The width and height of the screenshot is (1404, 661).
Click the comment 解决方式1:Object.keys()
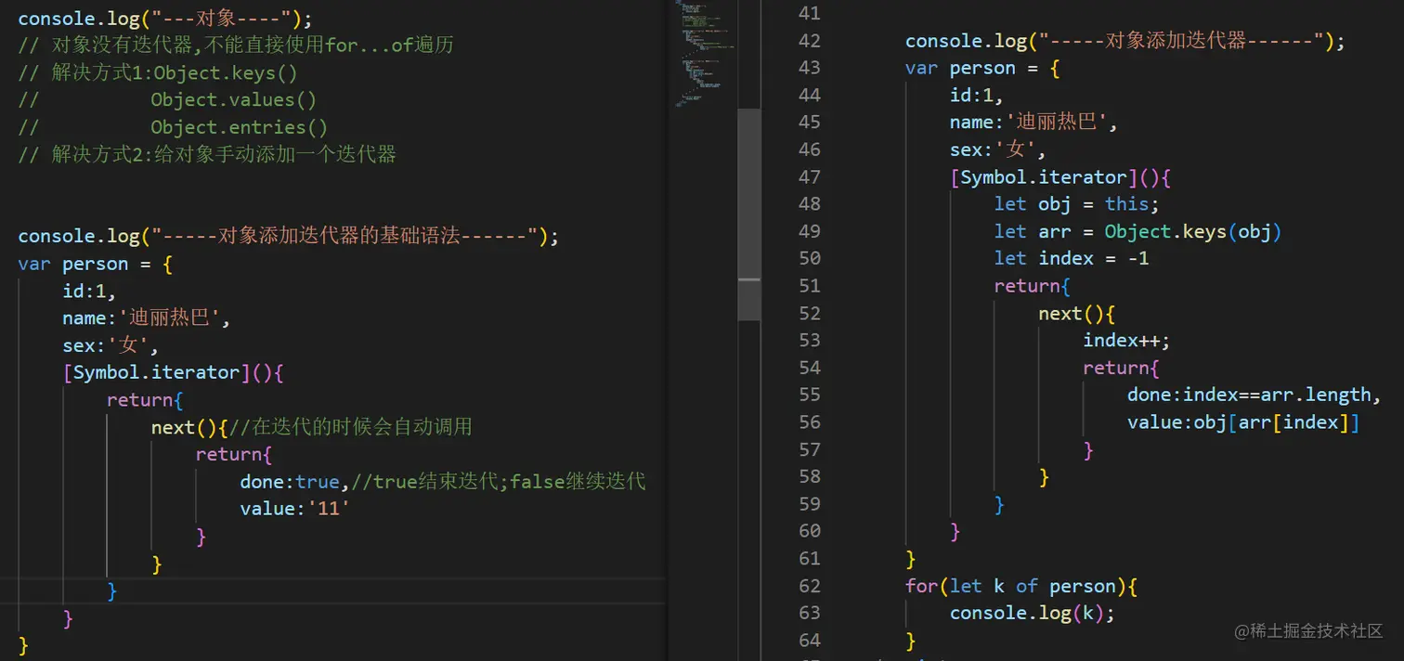pyautogui.click(x=158, y=71)
